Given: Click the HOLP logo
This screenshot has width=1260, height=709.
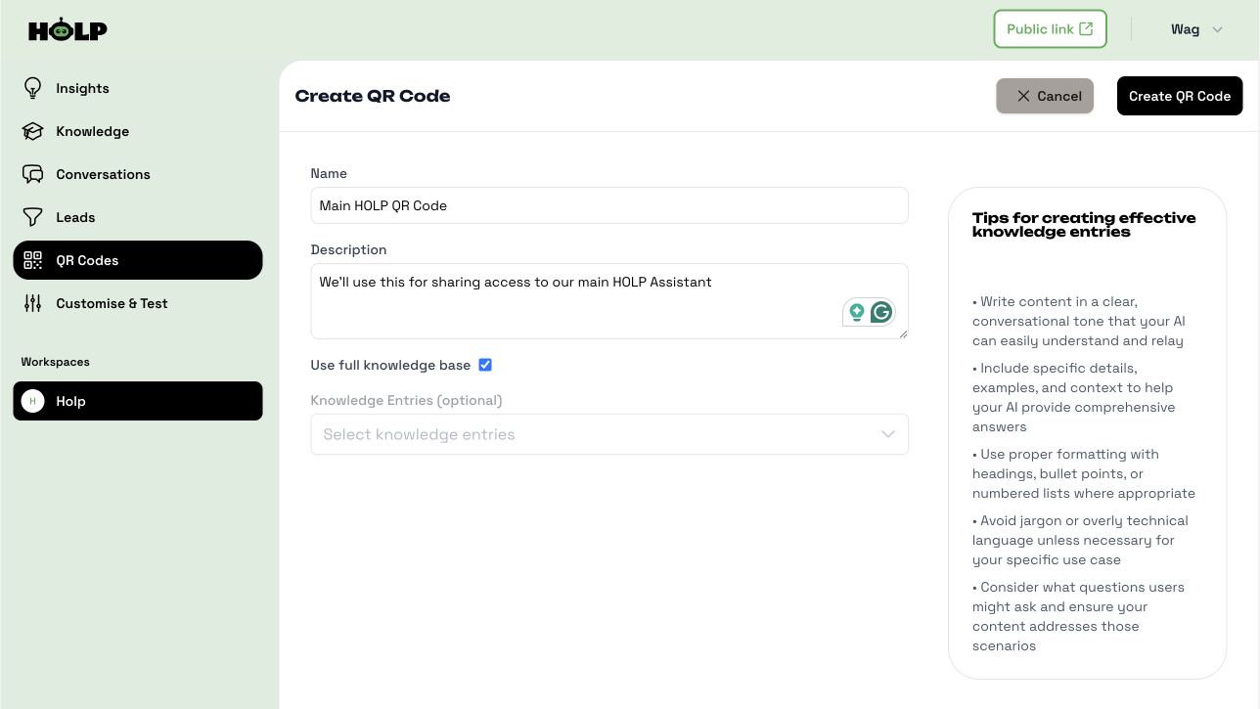Looking at the screenshot, I should click(67, 30).
